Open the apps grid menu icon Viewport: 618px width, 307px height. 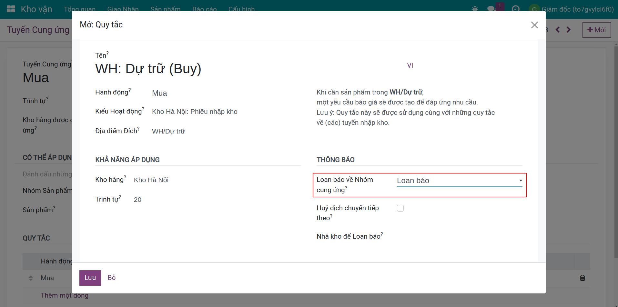click(11, 9)
